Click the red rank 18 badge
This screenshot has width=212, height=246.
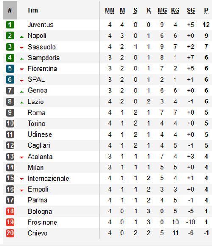[x=10, y=211]
